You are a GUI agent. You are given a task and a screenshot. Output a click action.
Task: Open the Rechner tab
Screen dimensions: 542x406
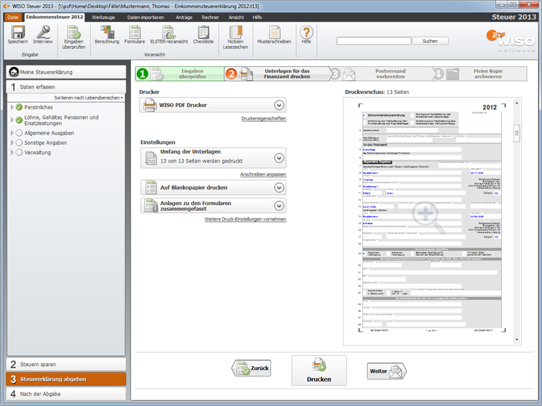(x=210, y=18)
